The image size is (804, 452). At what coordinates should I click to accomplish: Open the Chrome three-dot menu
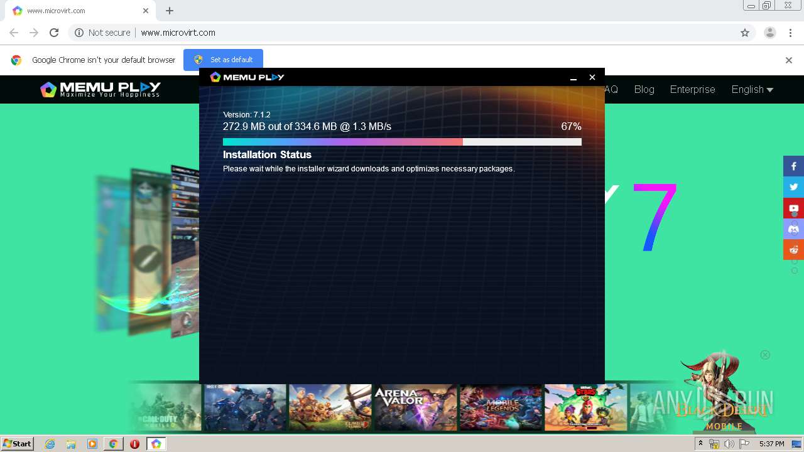coord(789,33)
